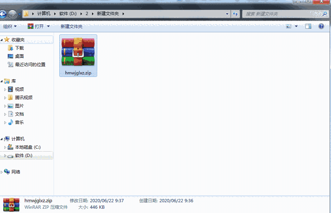Open Help via the question mark icon
The width and height of the screenshot is (331, 213).
pos(321,26)
